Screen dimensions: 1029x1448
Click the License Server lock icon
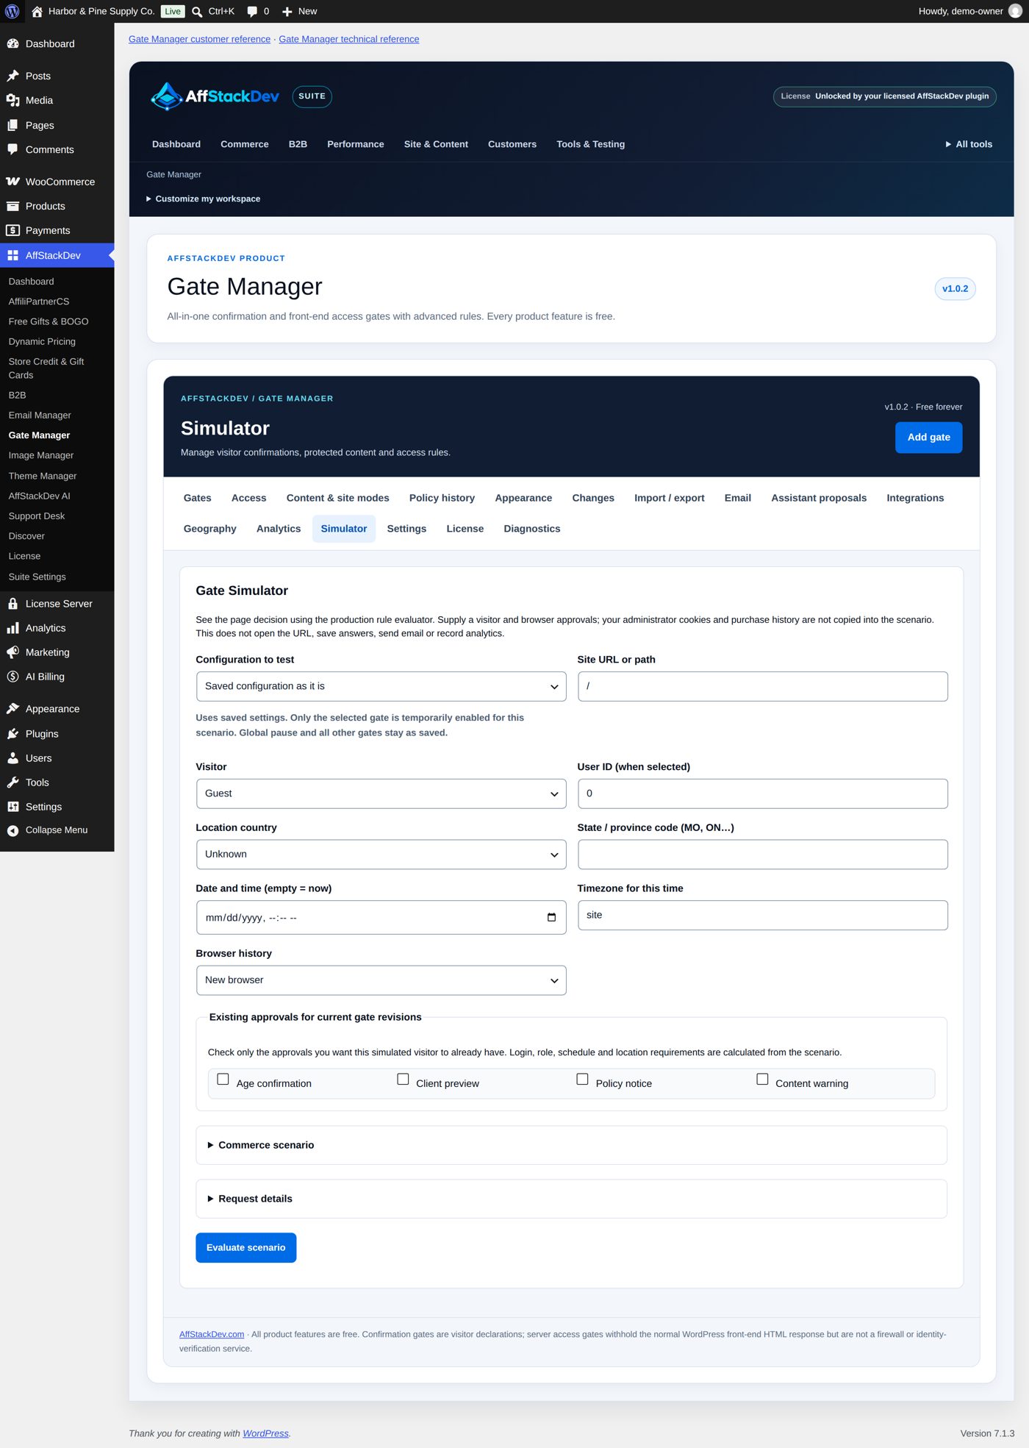12,604
